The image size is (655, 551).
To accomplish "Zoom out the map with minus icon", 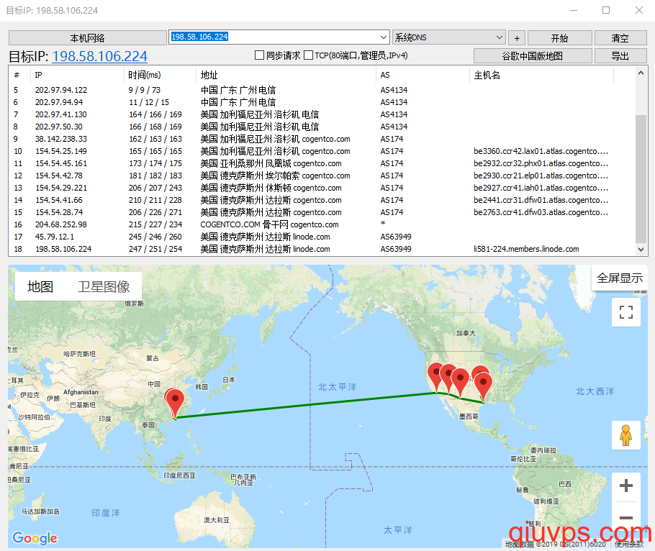I will pyautogui.click(x=625, y=518).
